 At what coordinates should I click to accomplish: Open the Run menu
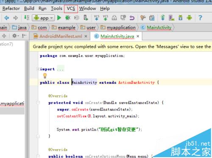pos(42,8)
